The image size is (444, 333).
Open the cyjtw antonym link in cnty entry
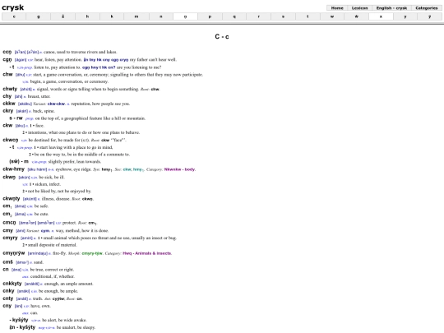pos(59,298)
